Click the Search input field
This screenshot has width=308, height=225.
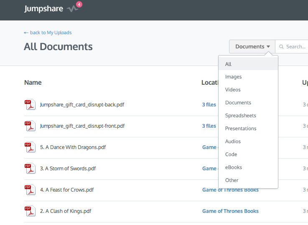tap(295, 47)
